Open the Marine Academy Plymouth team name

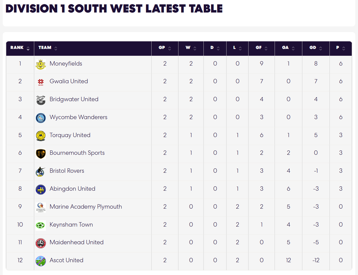[86, 207]
